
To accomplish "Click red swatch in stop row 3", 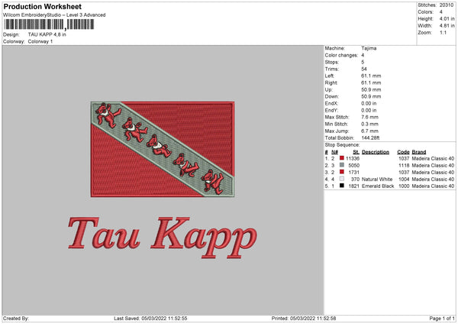I will coord(342,172).
